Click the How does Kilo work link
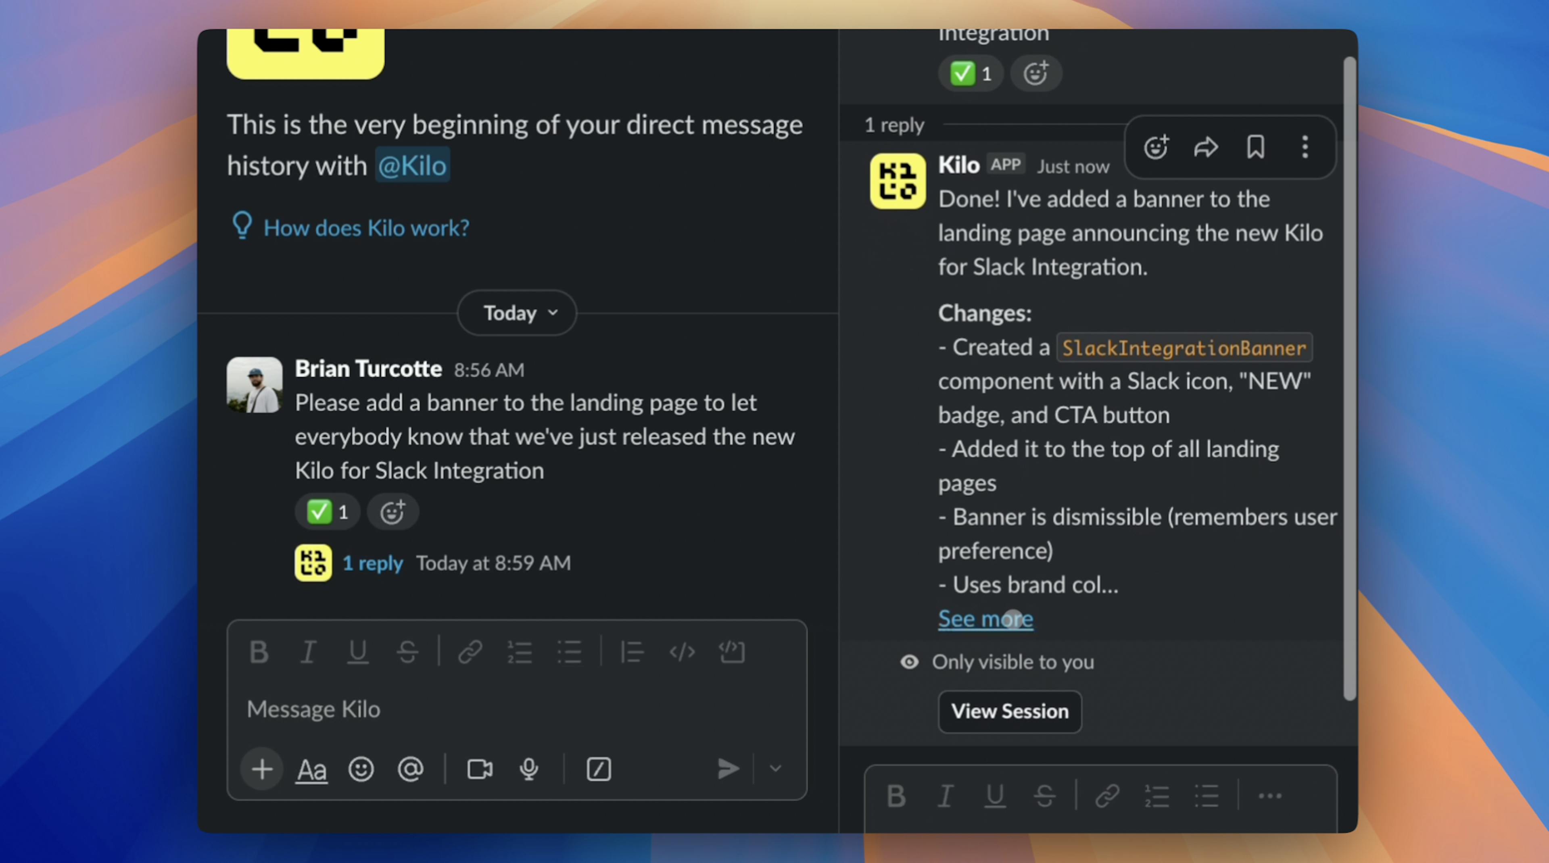The width and height of the screenshot is (1549, 863). [366, 227]
